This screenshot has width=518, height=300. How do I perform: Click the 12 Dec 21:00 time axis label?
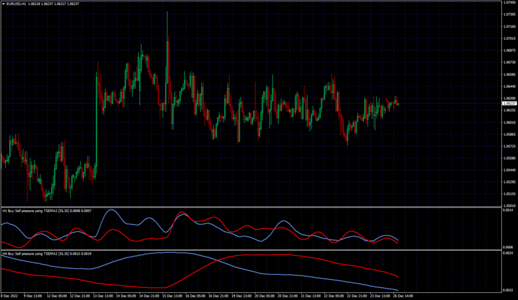point(80,296)
